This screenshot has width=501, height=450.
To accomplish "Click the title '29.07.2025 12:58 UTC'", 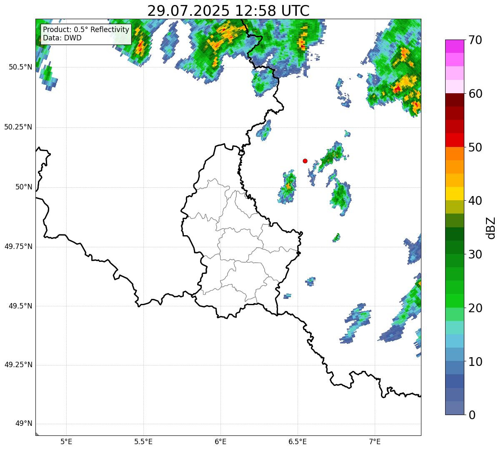I will pyautogui.click(x=228, y=11).
